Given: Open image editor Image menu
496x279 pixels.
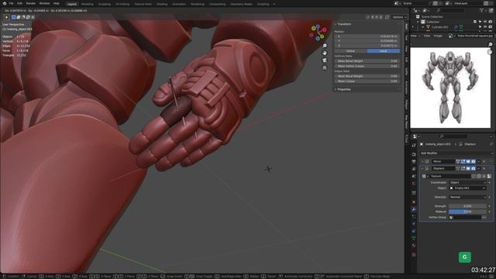Looking at the screenshot, I should (x=438, y=36).
